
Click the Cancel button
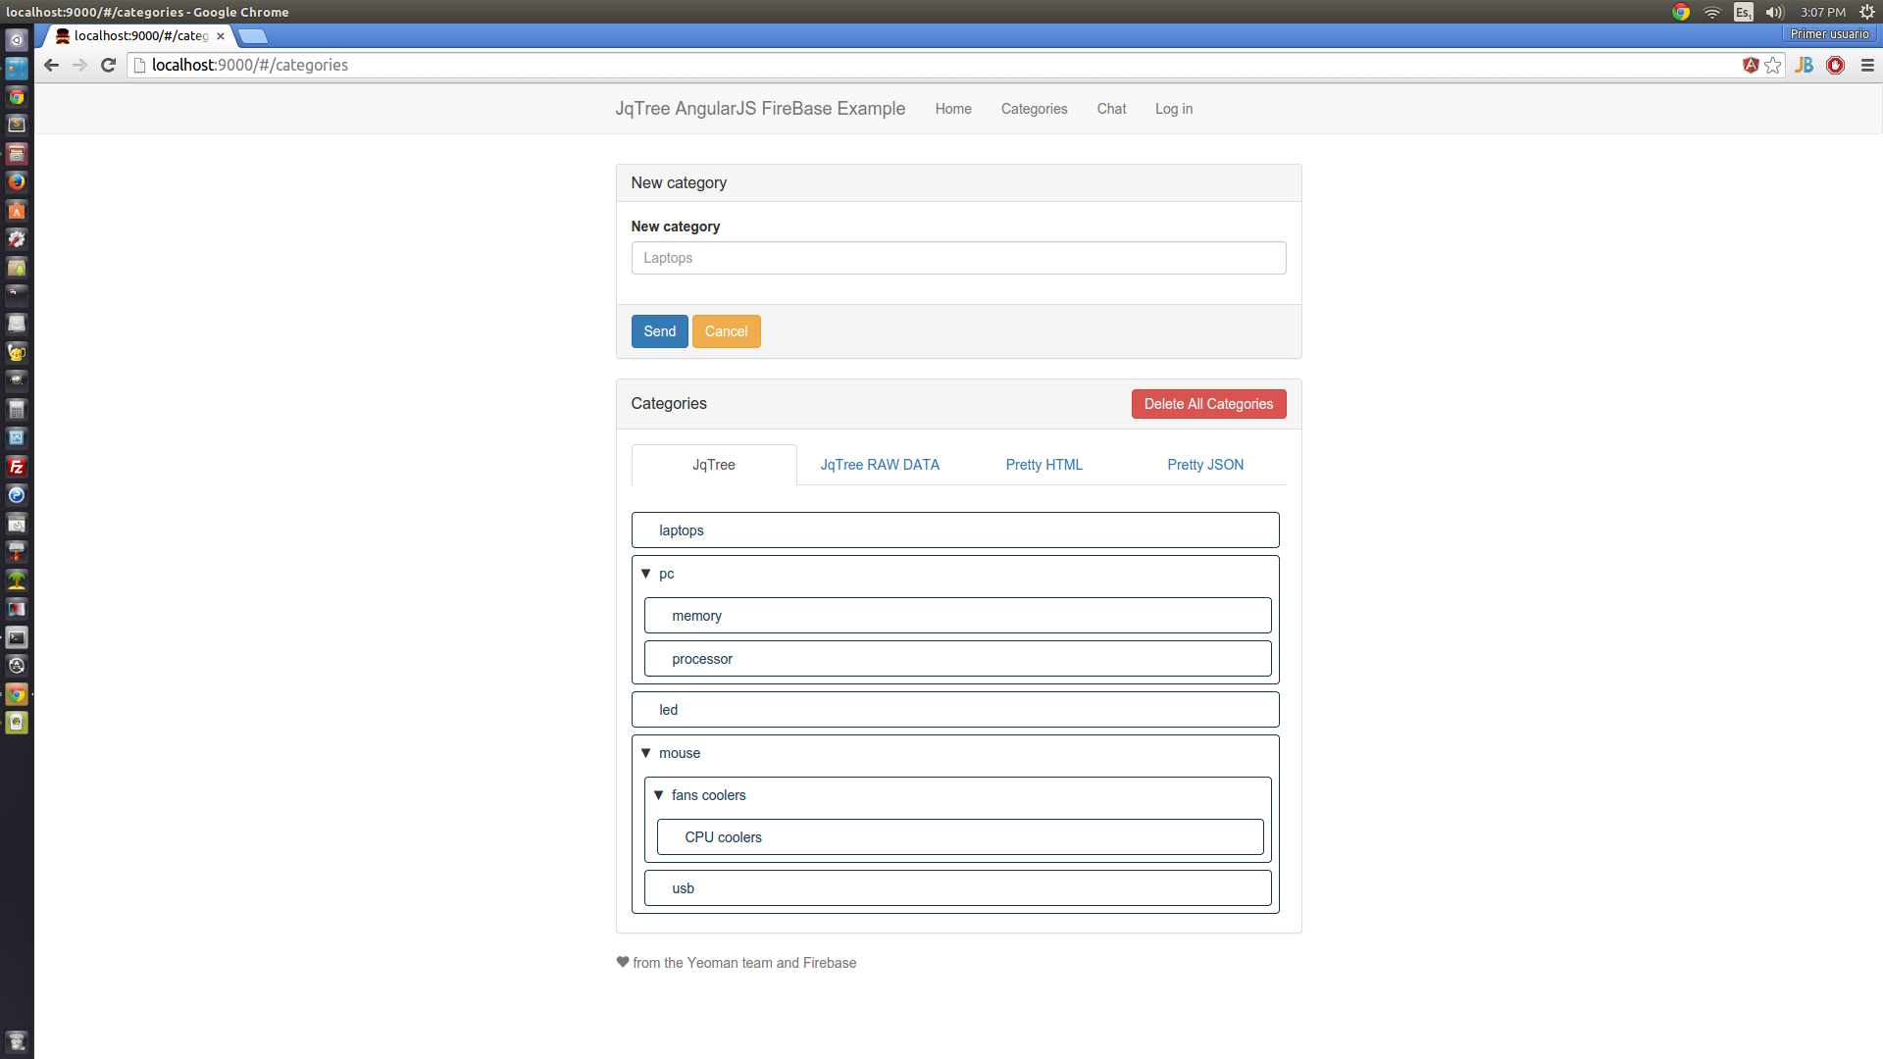pos(726,331)
